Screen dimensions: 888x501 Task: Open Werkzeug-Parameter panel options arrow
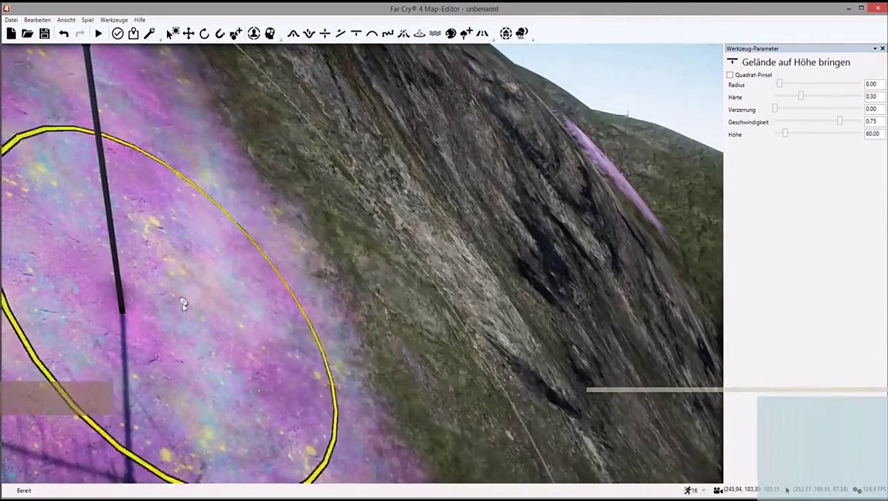tap(875, 49)
